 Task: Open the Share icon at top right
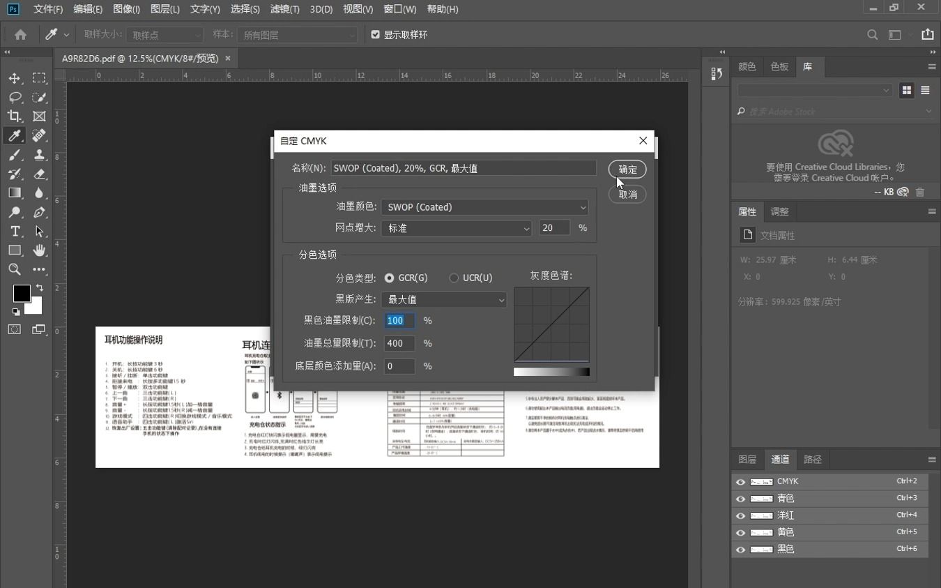[927, 34]
